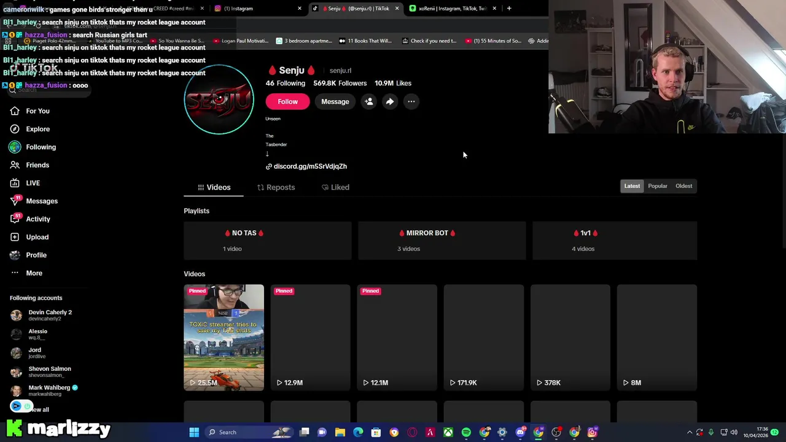Open Xbox app from taskbar
The image size is (786, 442).
pyautogui.click(x=448, y=432)
